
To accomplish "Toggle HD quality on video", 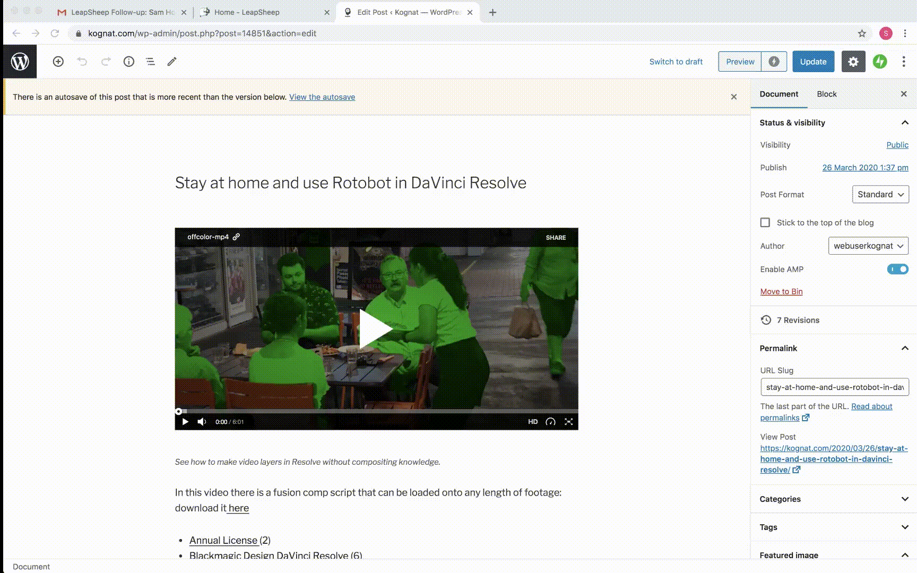I will click(x=533, y=422).
